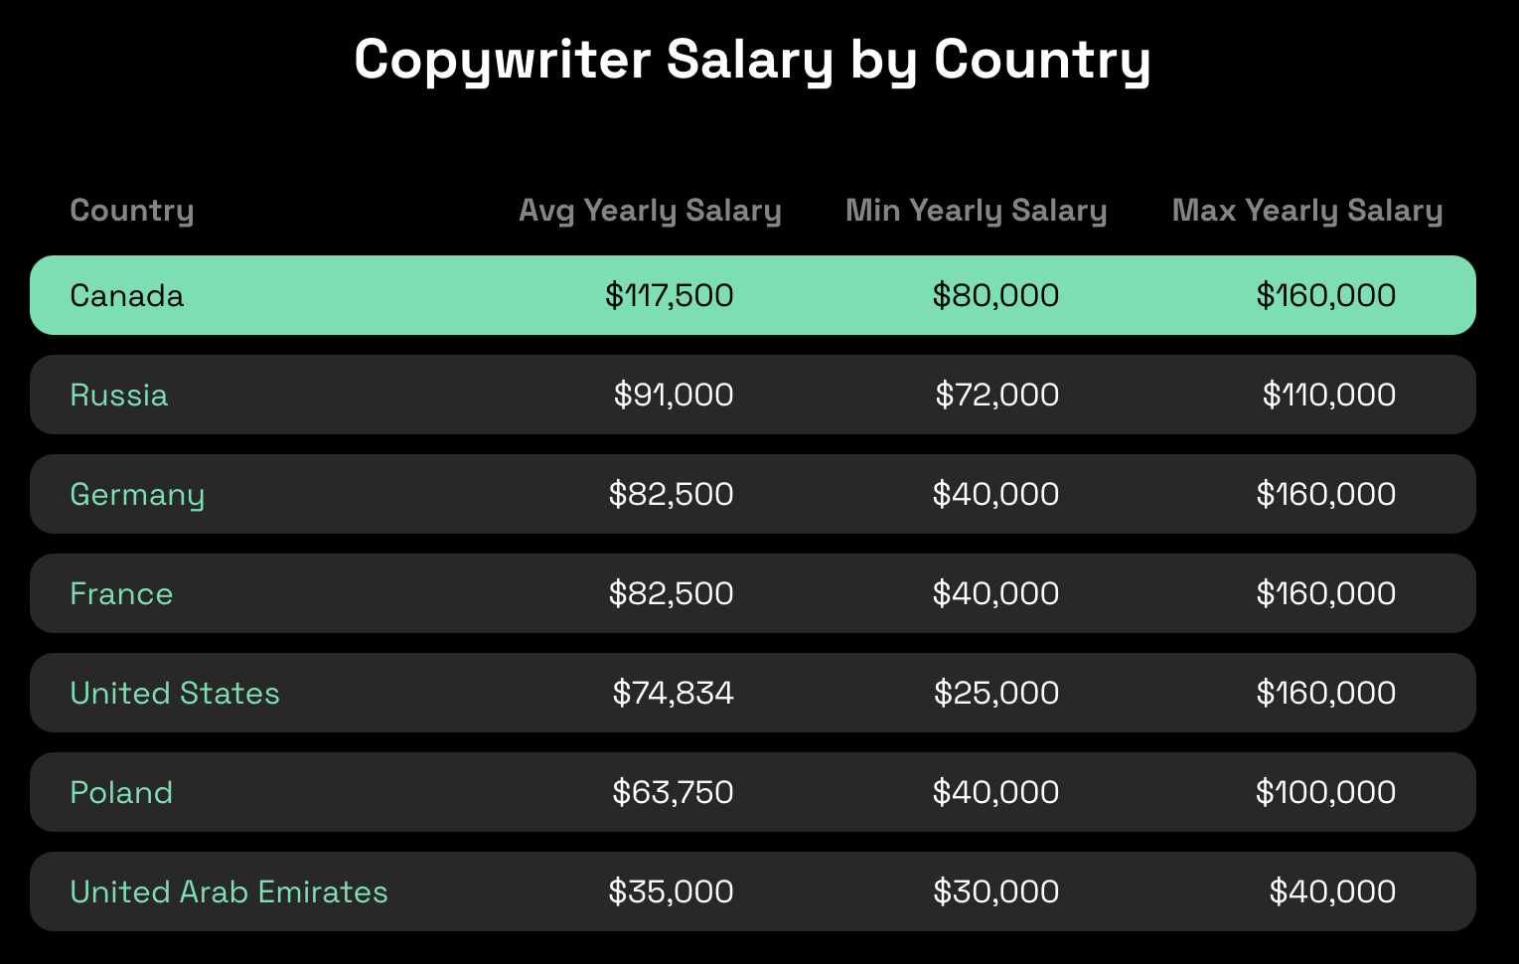The width and height of the screenshot is (1519, 964).
Task: Sort by Avg Yearly Salary header
Action: click(x=650, y=211)
